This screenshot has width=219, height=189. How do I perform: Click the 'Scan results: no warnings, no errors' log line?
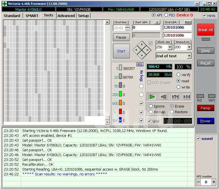click(65, 174)
